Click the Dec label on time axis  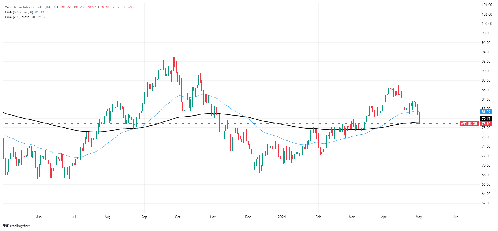click(248, 217)
